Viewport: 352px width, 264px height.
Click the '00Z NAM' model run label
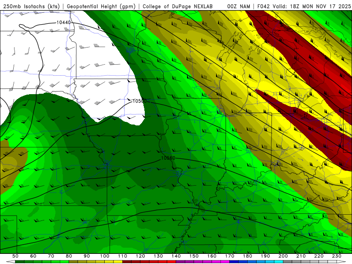(x=238, y=6)
